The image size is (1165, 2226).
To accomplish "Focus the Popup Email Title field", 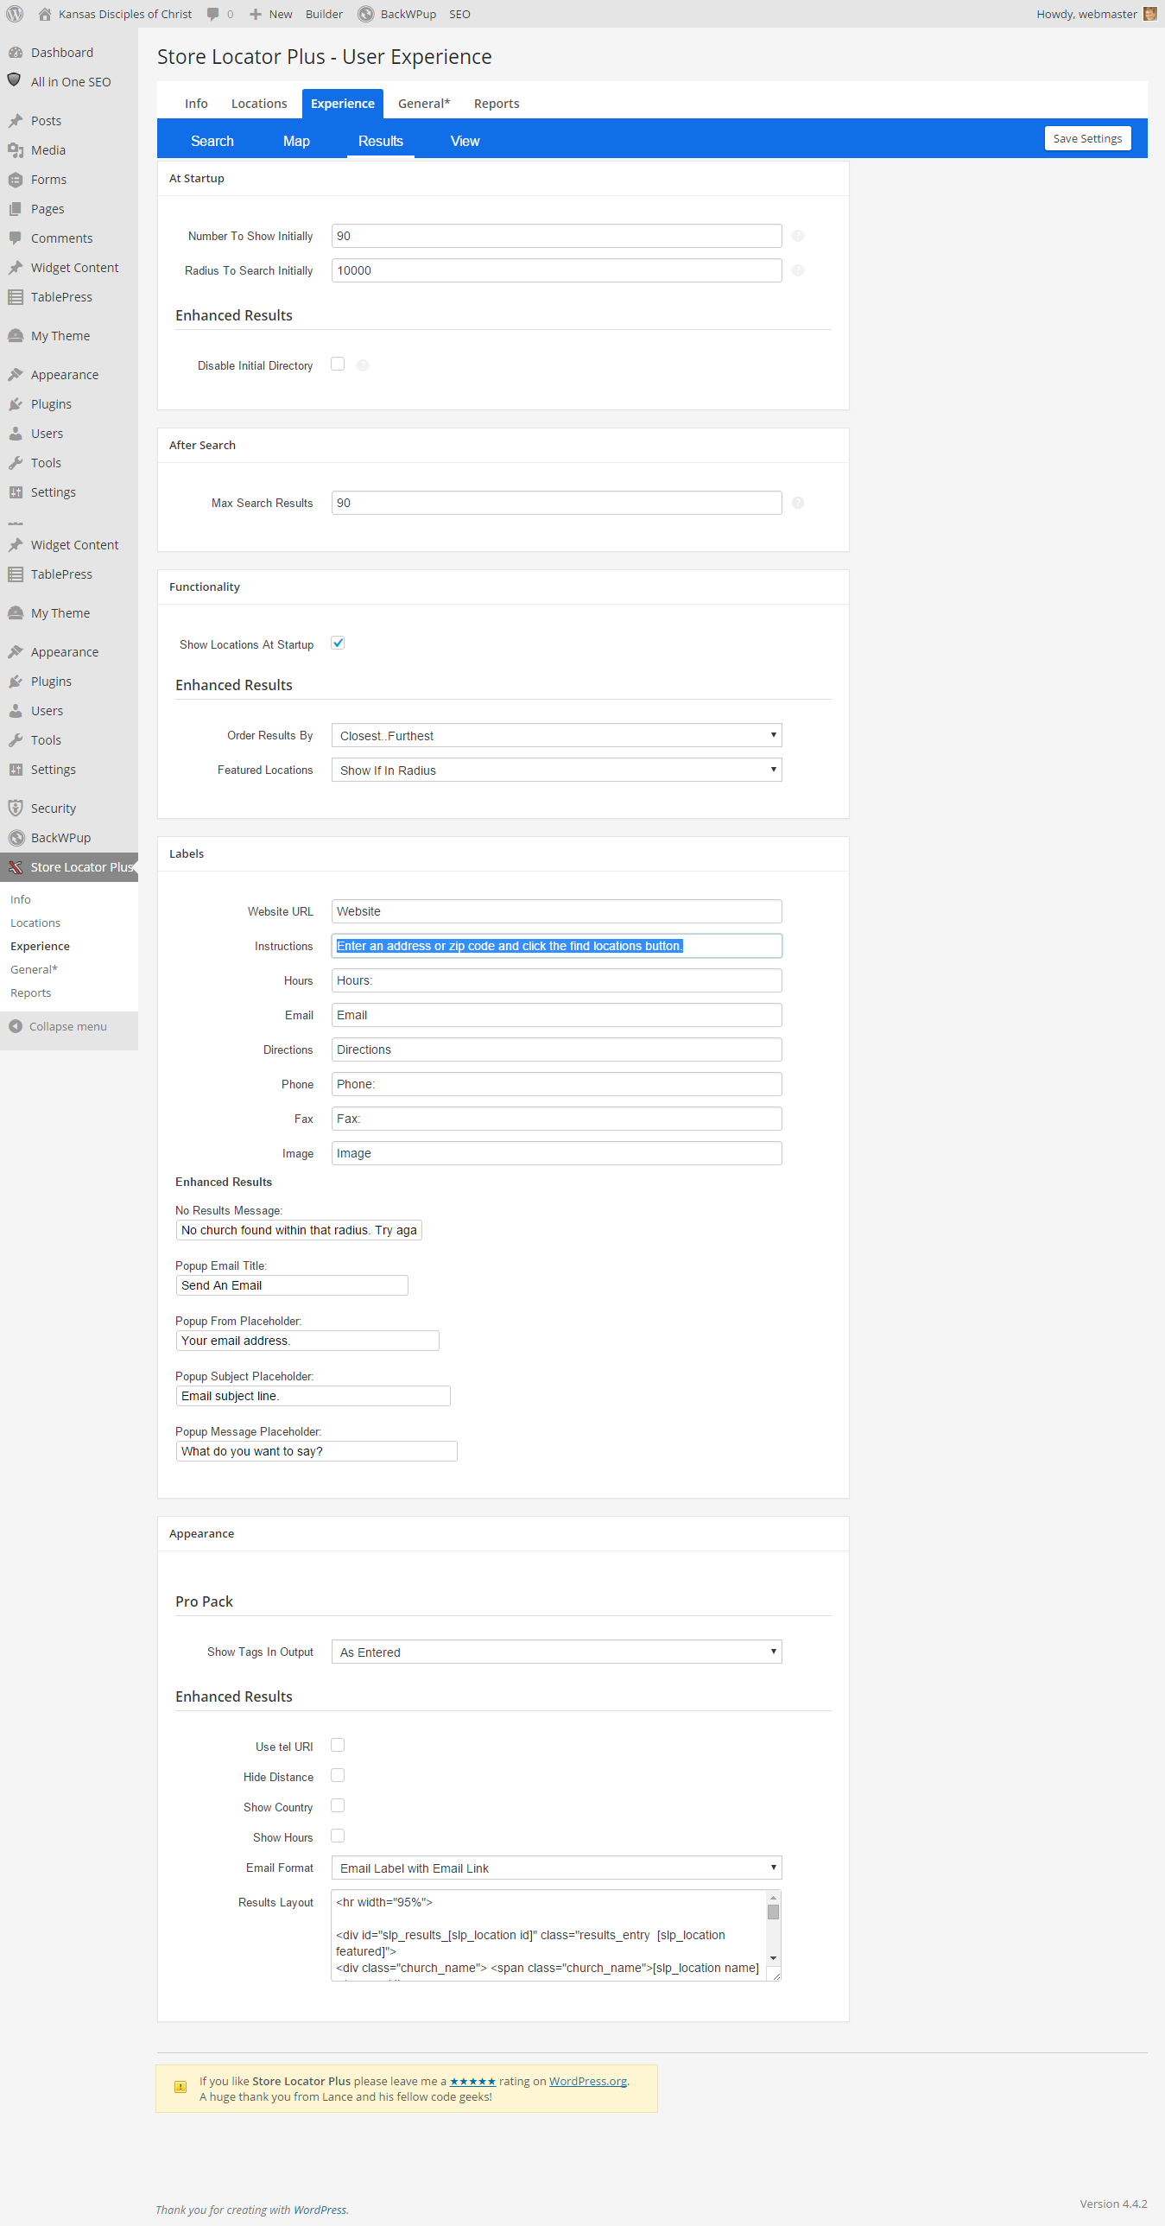I will pyautogui.click(x=292, y=1286).
